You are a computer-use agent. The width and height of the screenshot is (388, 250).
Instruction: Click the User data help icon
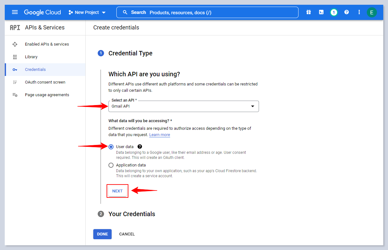coord(140,147)
